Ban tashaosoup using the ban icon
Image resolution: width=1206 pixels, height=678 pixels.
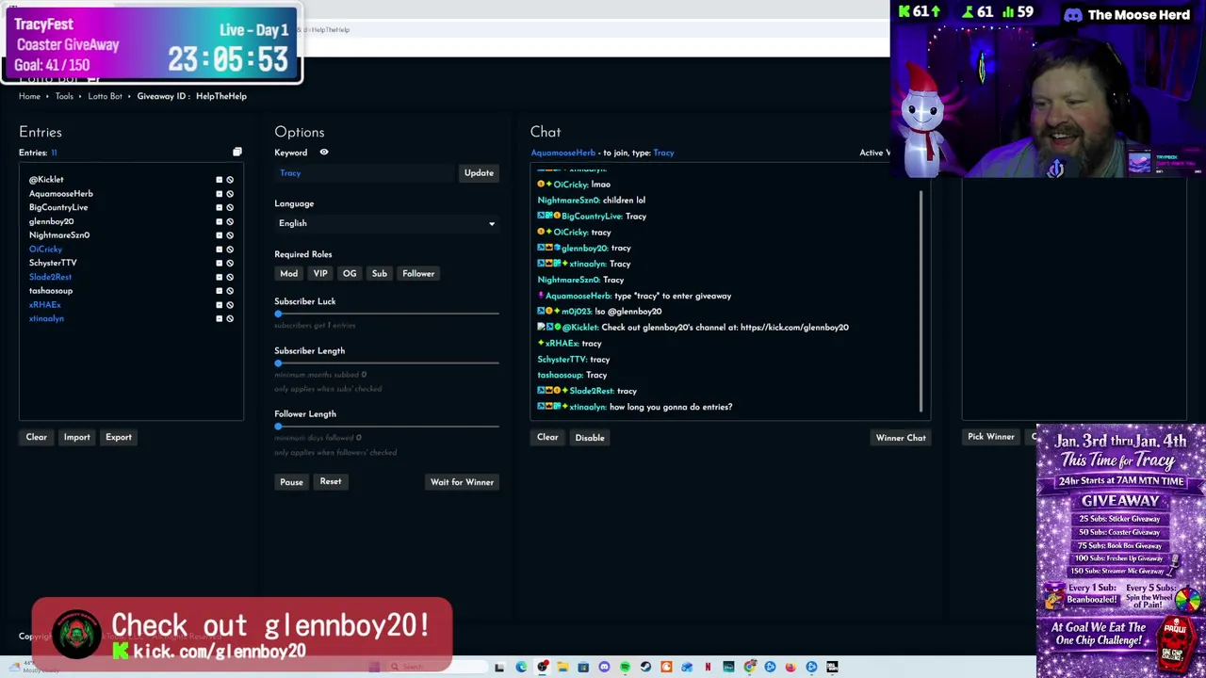(x=230, y=291)
